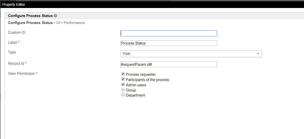Click the View Permission field label
304x139 pixels.
(x=21, y=73)
